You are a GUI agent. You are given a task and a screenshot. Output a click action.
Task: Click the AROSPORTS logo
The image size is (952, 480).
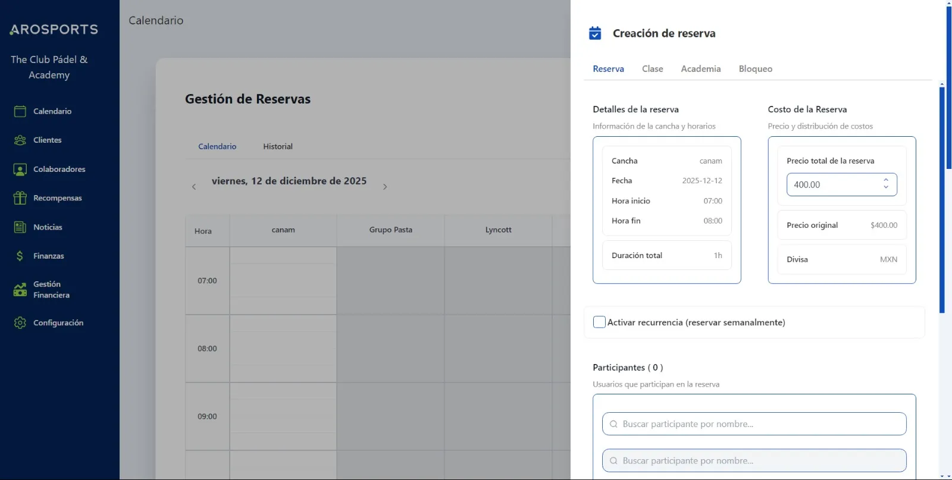54,29
